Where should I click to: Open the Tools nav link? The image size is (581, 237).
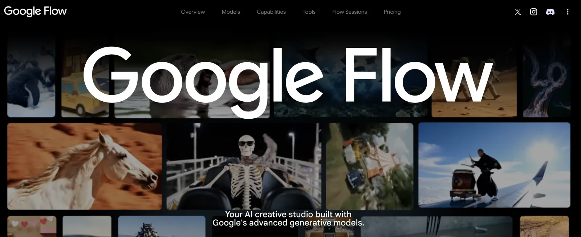pos(309,12)
